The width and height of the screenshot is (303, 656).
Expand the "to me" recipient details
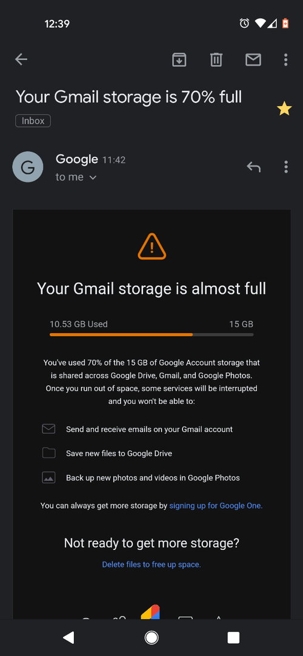(76, 177)
